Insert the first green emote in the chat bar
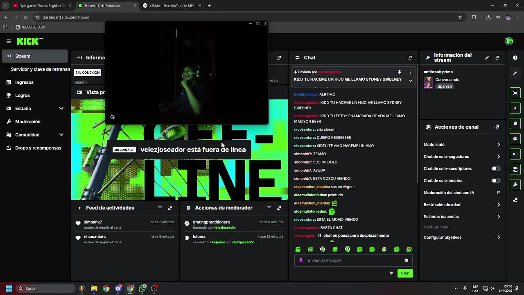Image resolution: width=524 pixels, height=295 pixels. 298,249
